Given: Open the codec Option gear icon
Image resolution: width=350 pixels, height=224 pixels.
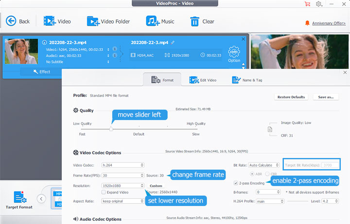Looking at the screenshot, I should coord(234,52).
